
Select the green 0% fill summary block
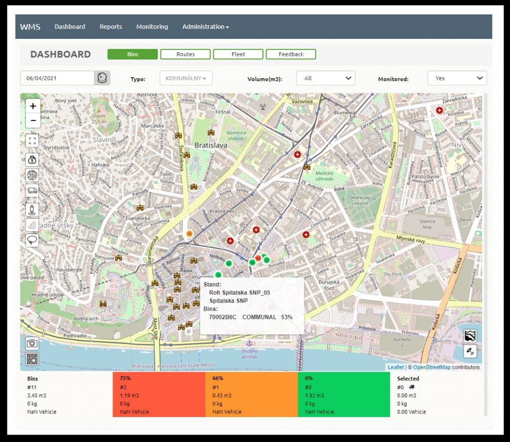click(344, 395)
